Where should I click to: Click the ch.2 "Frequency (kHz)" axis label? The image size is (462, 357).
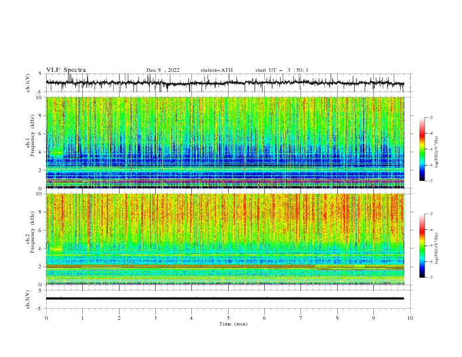tap(33, 232)
